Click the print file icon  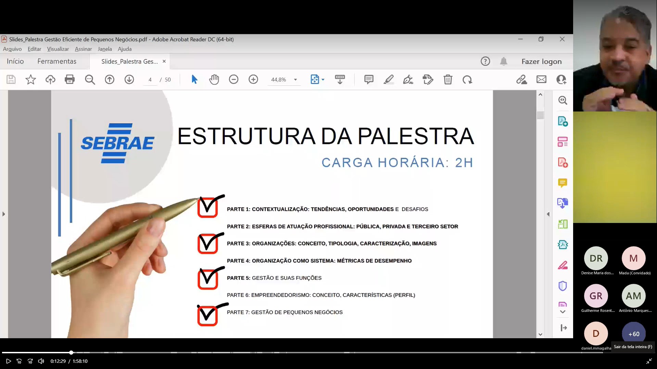[x=70, y=80]
